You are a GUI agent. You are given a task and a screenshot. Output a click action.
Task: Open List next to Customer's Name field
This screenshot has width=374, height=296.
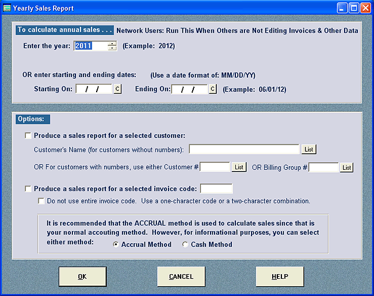[309, 150]
